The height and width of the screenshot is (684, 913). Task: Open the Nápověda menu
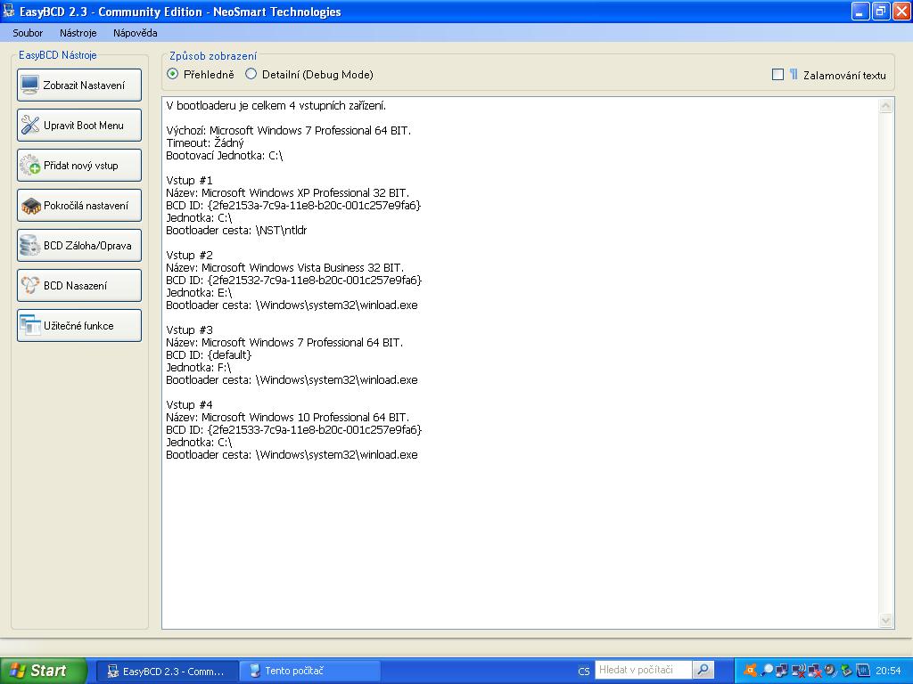(136, 33)
